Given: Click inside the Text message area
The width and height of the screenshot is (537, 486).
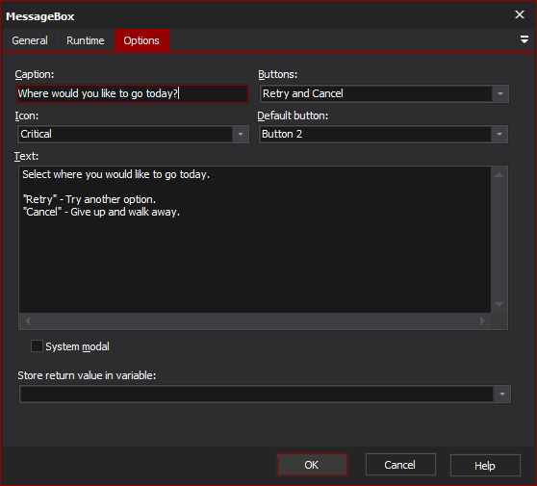Looking at the screenshot, I should pos(255,240).
